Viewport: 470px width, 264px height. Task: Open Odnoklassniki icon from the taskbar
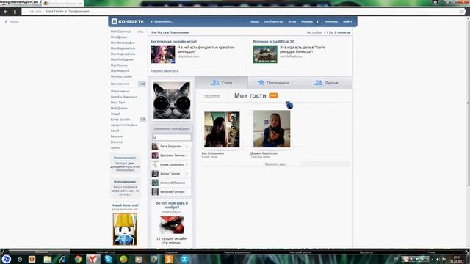point(169,259)
